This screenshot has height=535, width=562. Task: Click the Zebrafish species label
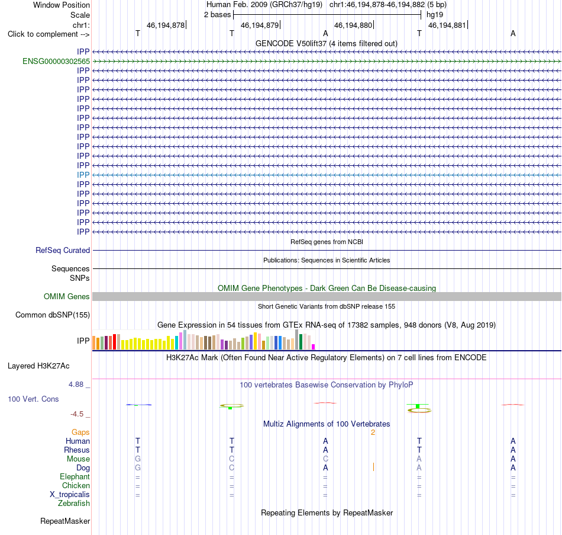[x=74, y=504]
